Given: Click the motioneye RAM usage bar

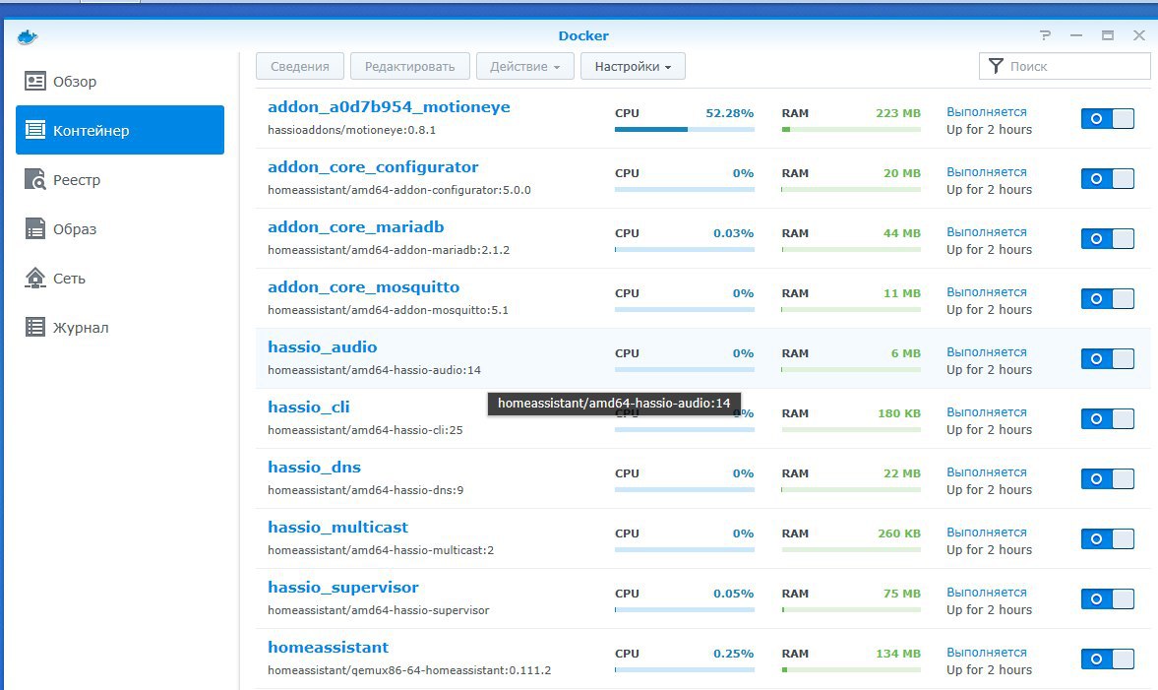Looking at the screenshot, I should 851,129.
